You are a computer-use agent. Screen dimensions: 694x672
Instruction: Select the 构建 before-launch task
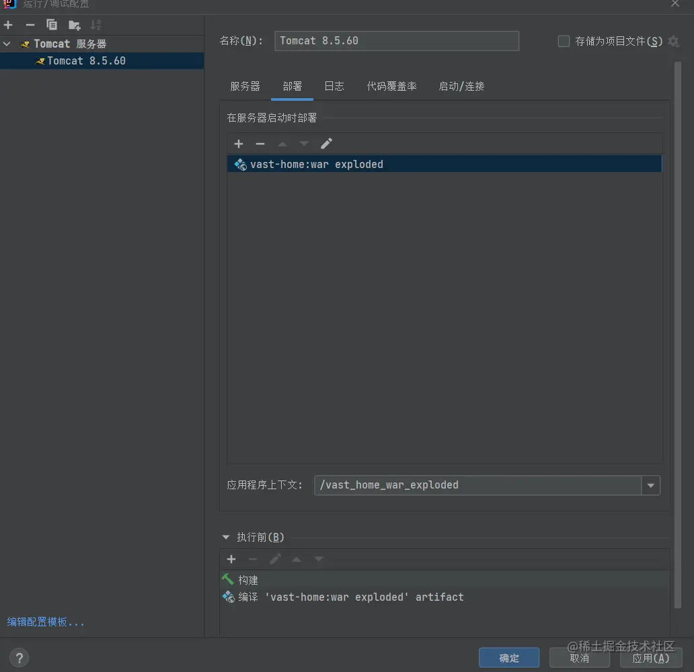[x=445, y=580]
